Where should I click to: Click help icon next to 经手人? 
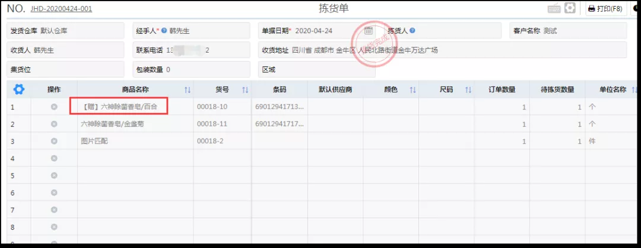click(164, 31)
